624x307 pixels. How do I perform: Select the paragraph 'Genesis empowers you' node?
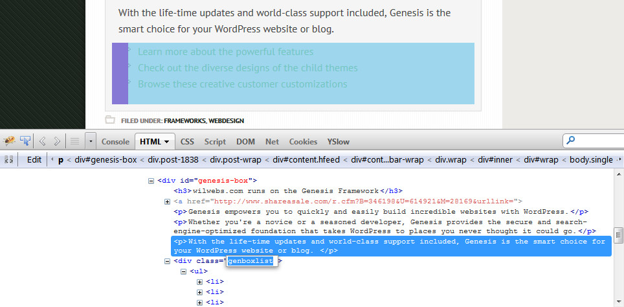pos(381,211)
